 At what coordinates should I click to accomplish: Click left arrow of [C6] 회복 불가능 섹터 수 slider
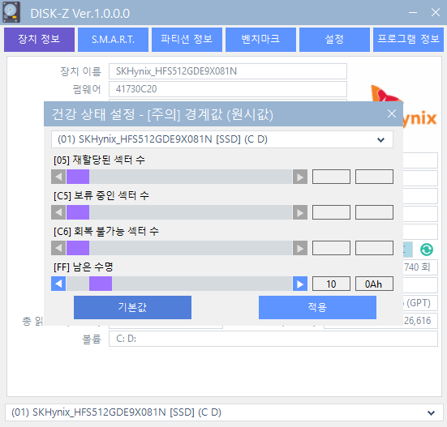point(58,248)
